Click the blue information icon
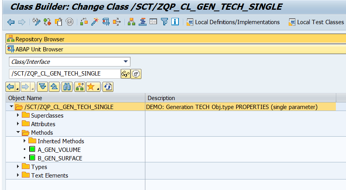Image resolution: width=346 pixels, height=190 pixels. [x=175, y=22]
